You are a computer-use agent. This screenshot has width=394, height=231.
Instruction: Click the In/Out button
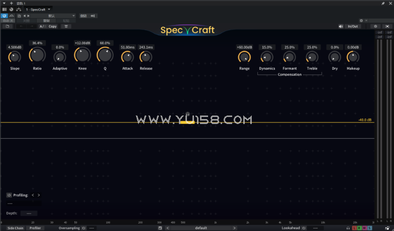(353, 26)
